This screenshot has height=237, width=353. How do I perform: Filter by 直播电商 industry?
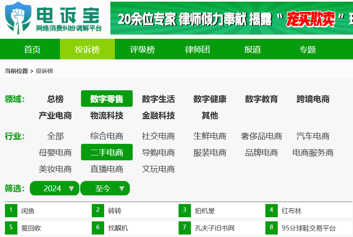coord(107,169)
